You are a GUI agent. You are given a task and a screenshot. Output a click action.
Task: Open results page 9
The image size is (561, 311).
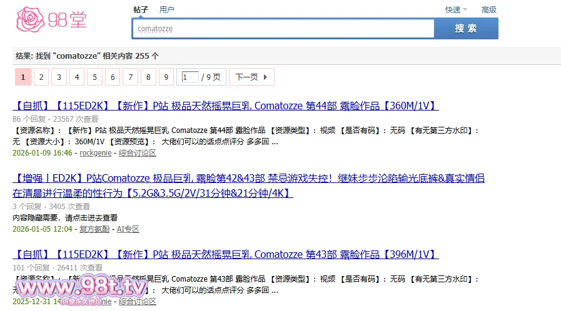[166, 77]
